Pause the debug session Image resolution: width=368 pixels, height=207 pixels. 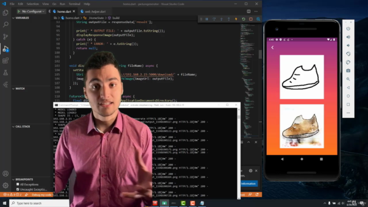click(x=207, y=19)
